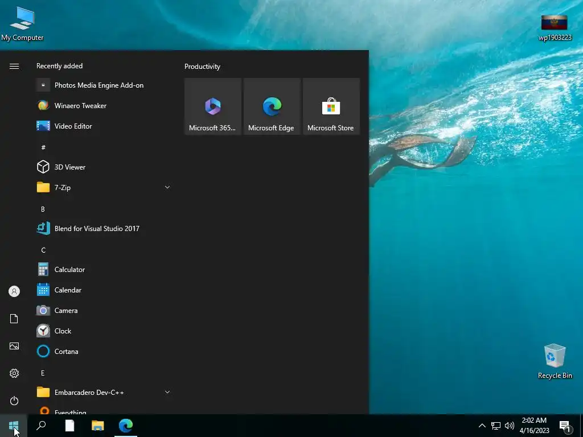Open volume control tray icon

(510, 426)
